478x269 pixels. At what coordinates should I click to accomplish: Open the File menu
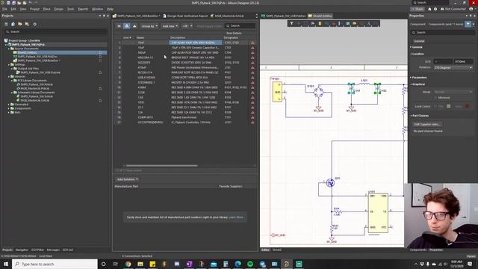point(4,9)
